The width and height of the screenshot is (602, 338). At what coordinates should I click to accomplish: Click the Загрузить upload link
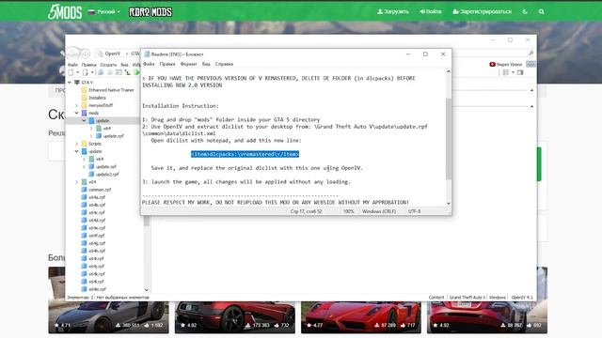[393, 11]
